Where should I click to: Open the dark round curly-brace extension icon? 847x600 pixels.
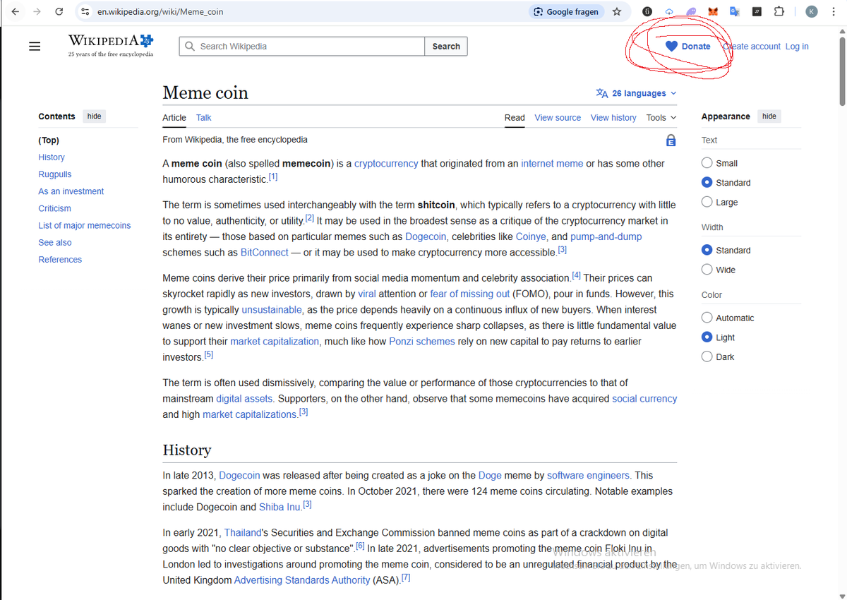point(647,11)
